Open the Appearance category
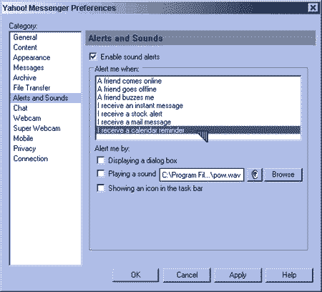 pyautogui.click(x=31, y=57)
